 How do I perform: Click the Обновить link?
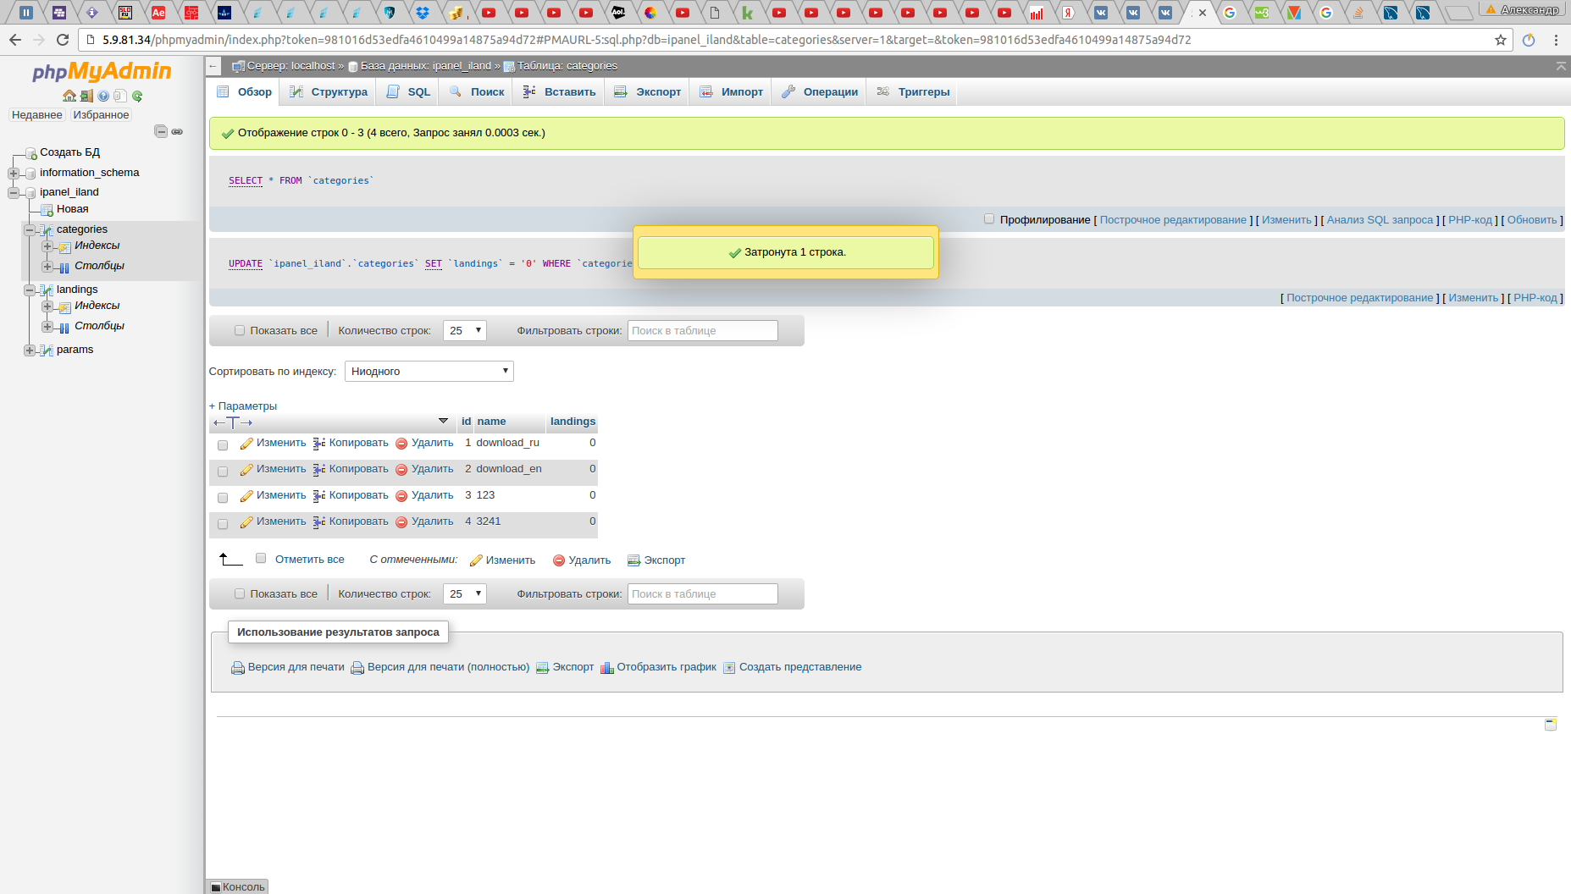tap(1532, 220)
